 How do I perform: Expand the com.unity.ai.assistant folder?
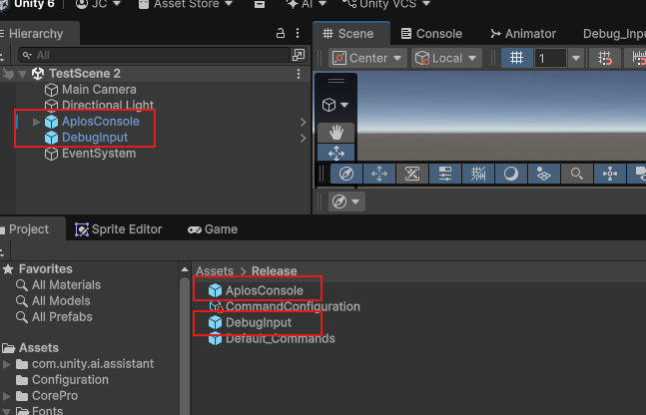point(6,364)
